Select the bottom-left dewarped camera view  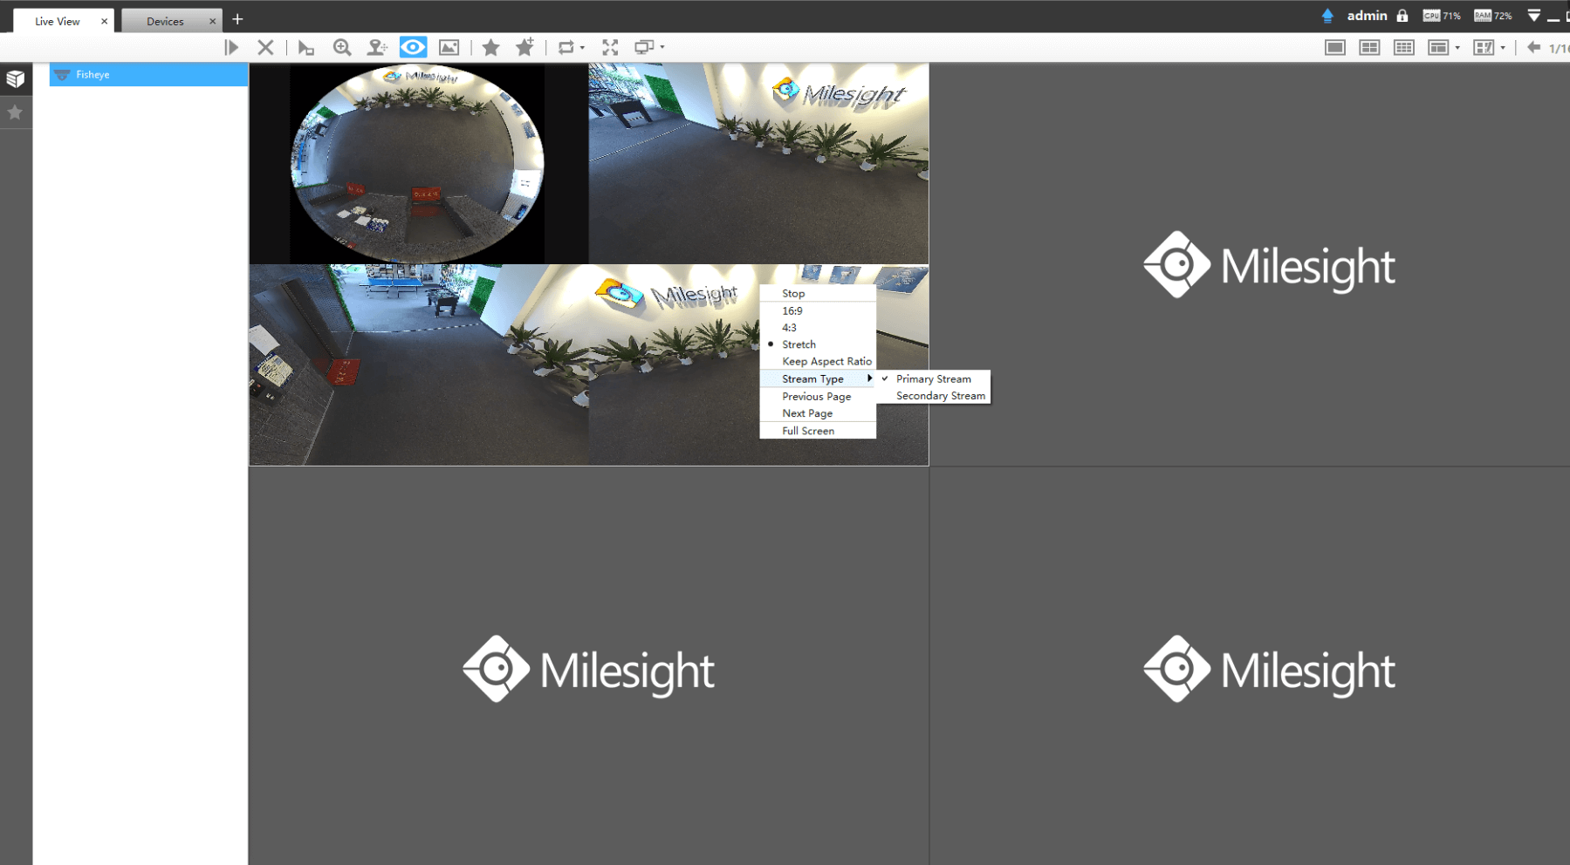(419, 364)
